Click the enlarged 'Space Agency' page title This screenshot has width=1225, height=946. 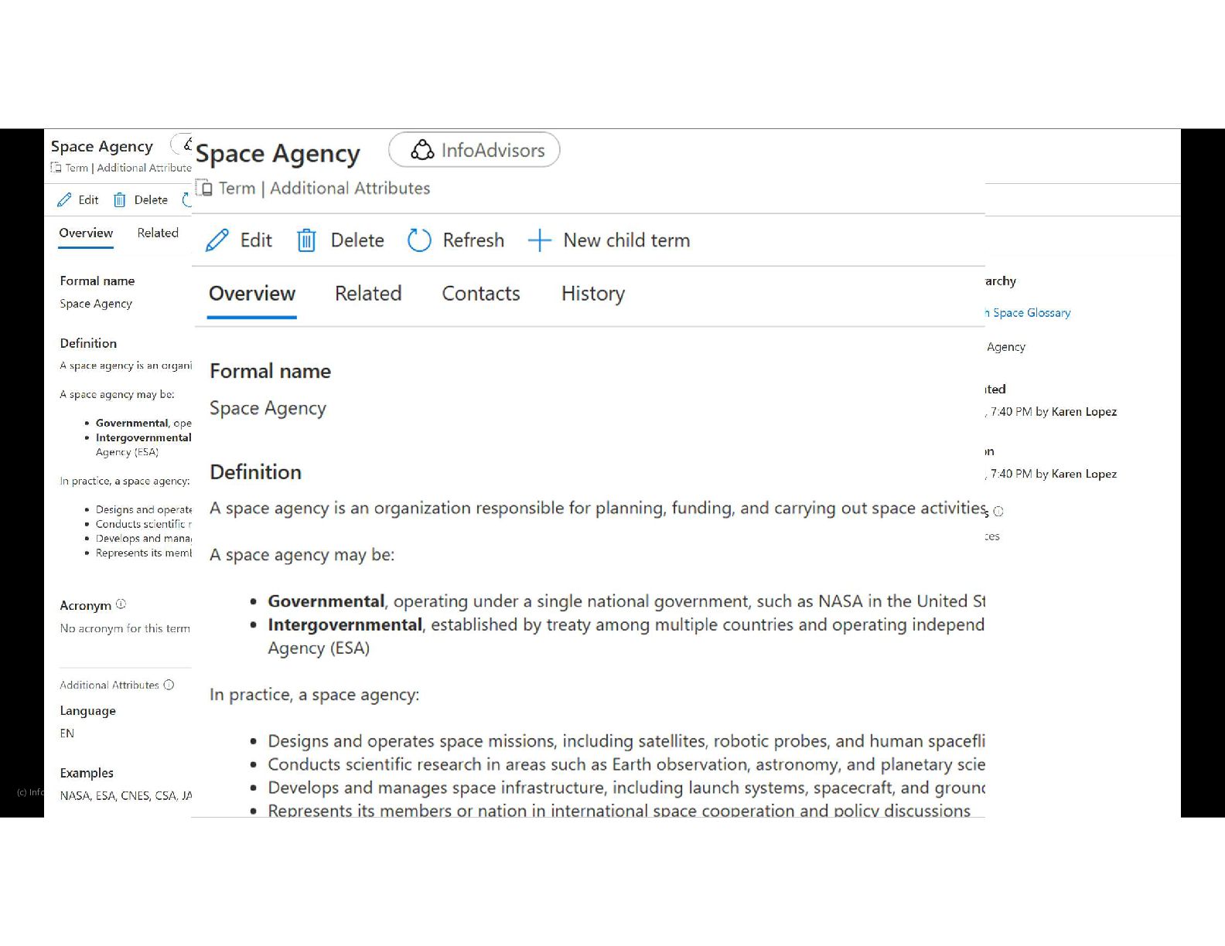(278, 154)
